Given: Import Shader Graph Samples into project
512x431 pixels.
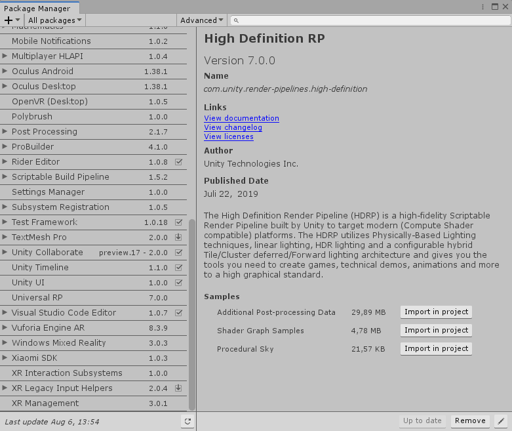Looking at the screenshot, I should click(x=436, y=330).
